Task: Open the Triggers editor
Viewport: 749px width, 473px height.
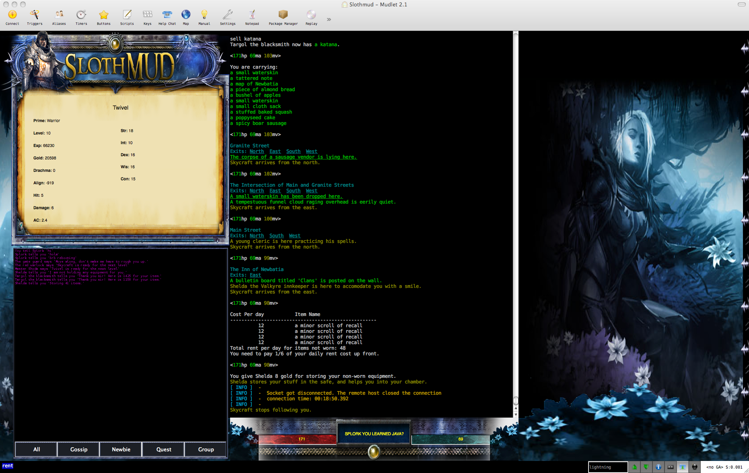Action: 35,18
